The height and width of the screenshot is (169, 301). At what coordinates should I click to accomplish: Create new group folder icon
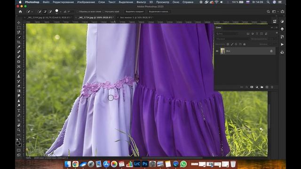click(262, 87)
